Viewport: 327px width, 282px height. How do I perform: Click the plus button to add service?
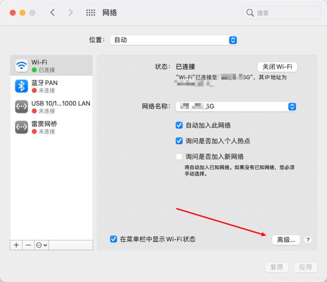click(x=16, y=245)
